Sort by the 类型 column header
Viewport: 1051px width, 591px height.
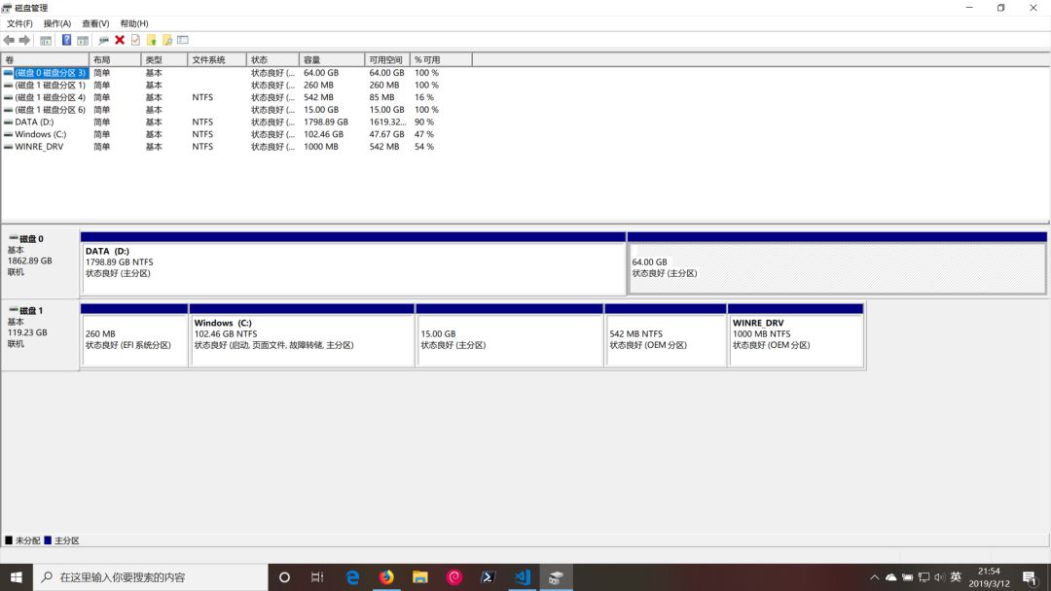[x=164, y=59]
